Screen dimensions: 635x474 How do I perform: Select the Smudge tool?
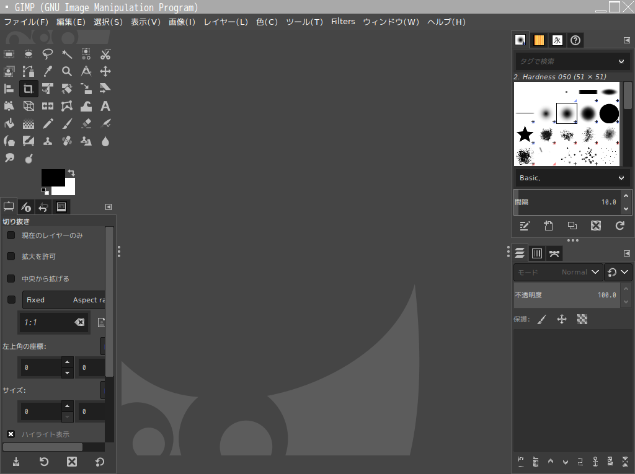pyautogui.click(x=9, y=158)
